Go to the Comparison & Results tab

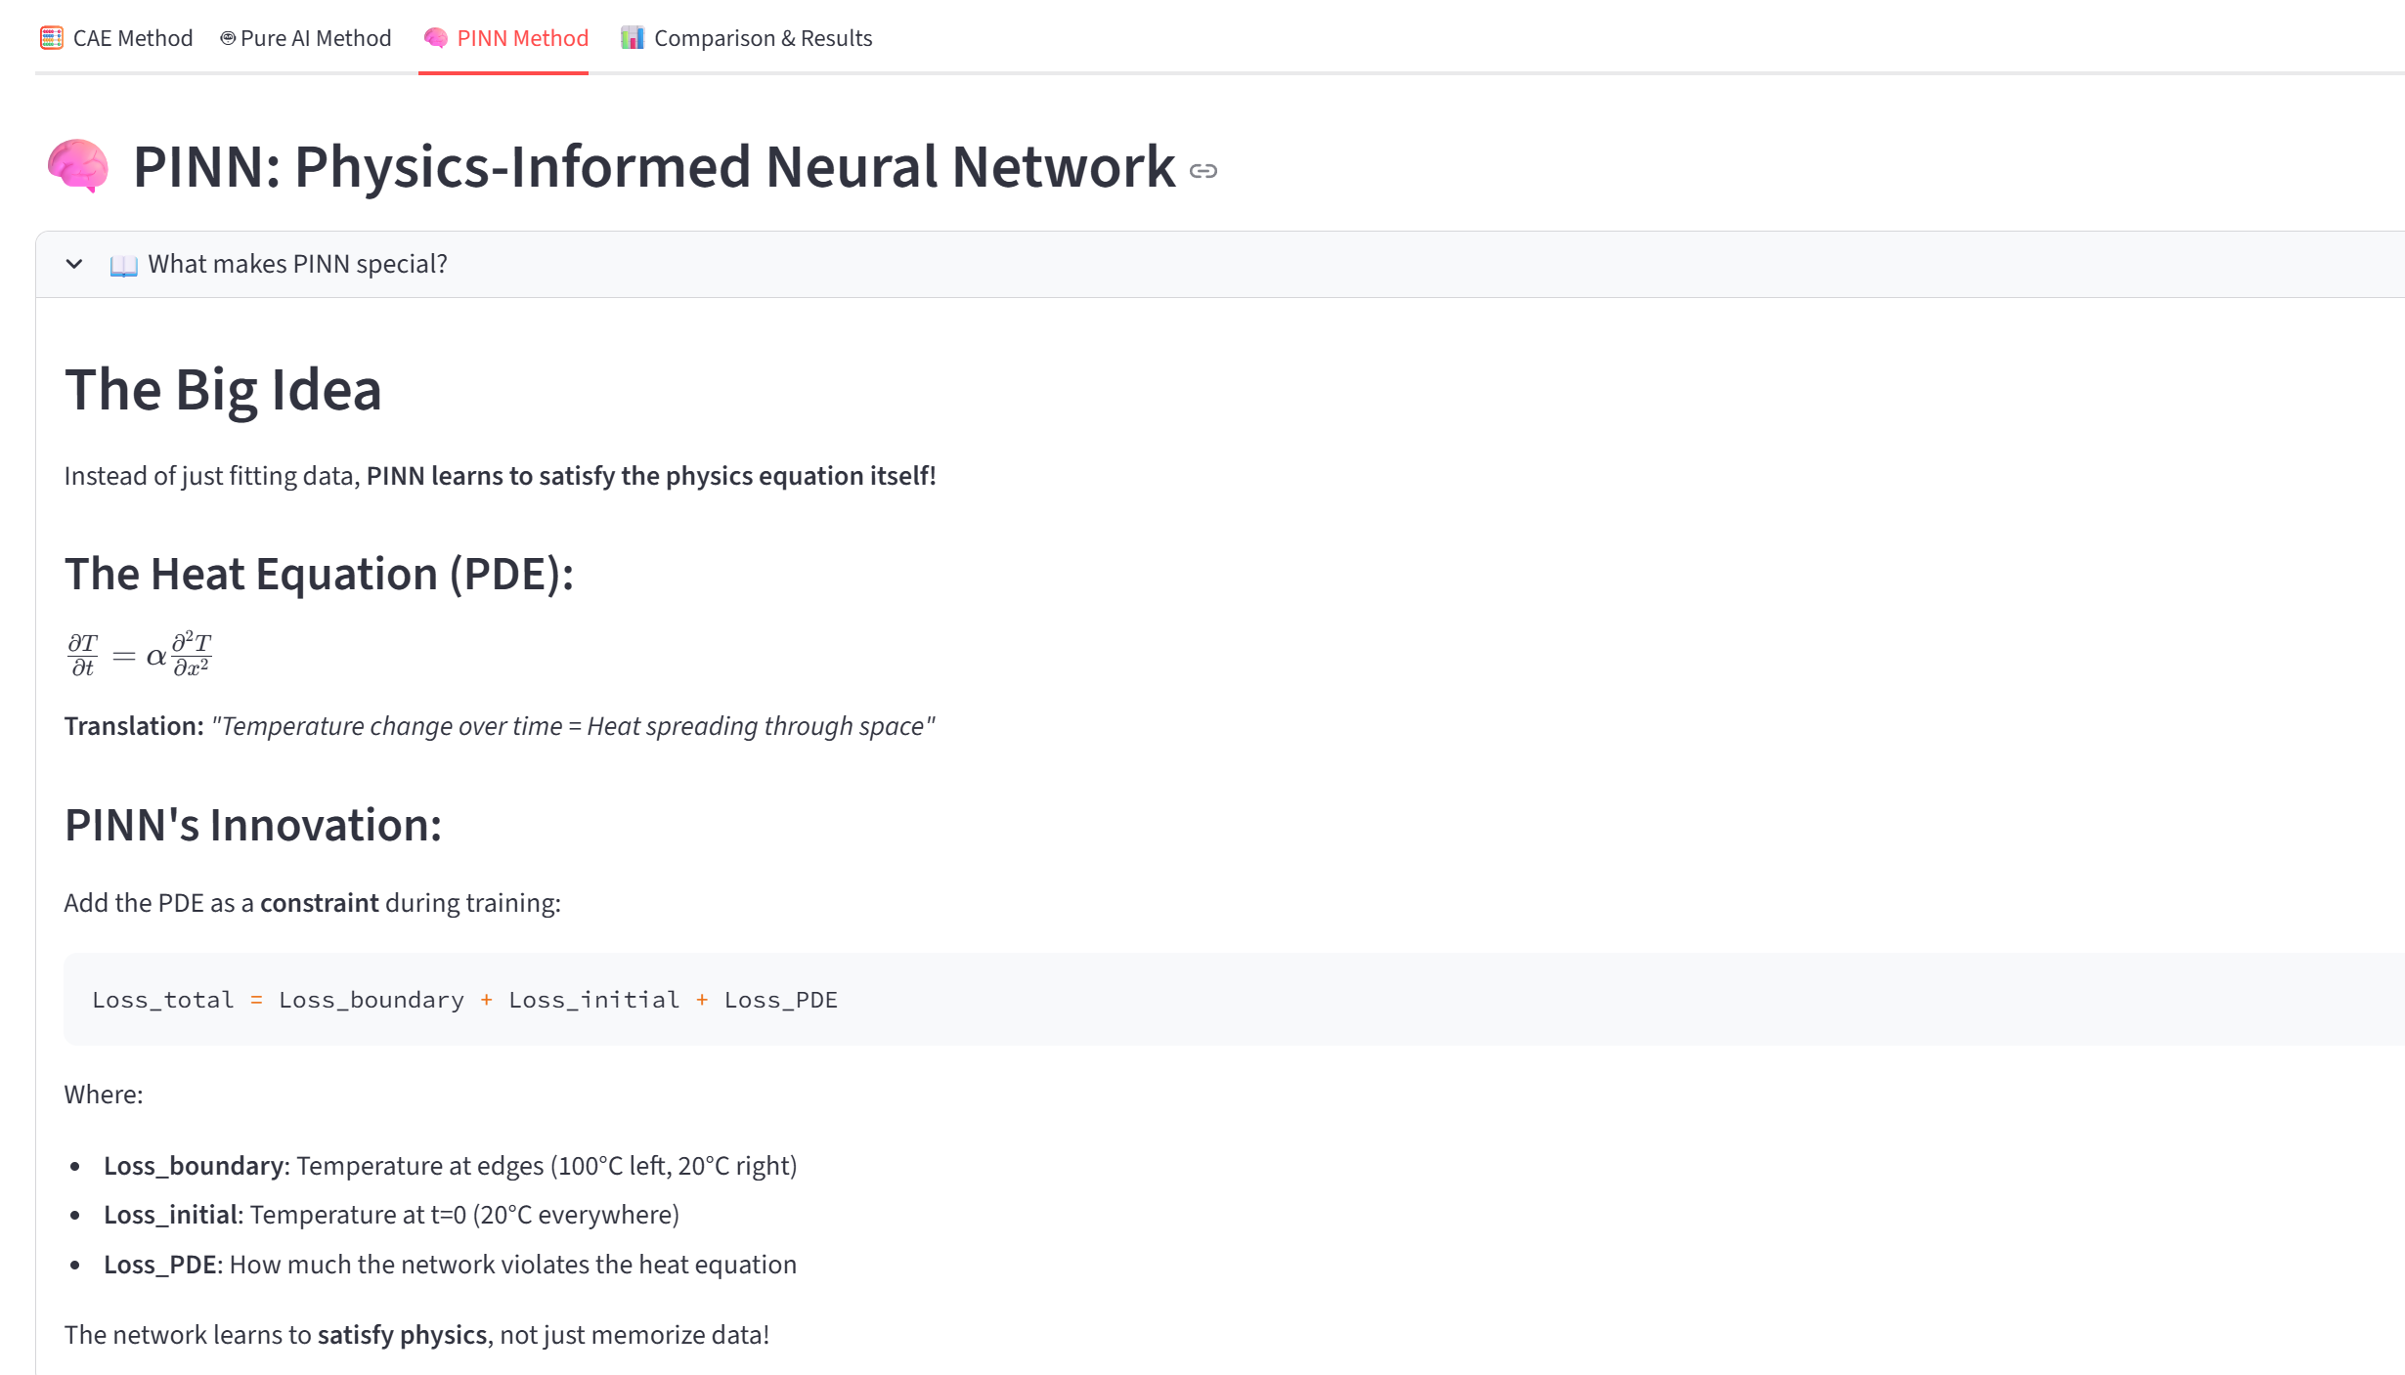763,38
